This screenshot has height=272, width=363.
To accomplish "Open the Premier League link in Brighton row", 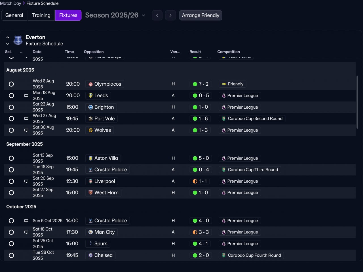I will (240, 107).
